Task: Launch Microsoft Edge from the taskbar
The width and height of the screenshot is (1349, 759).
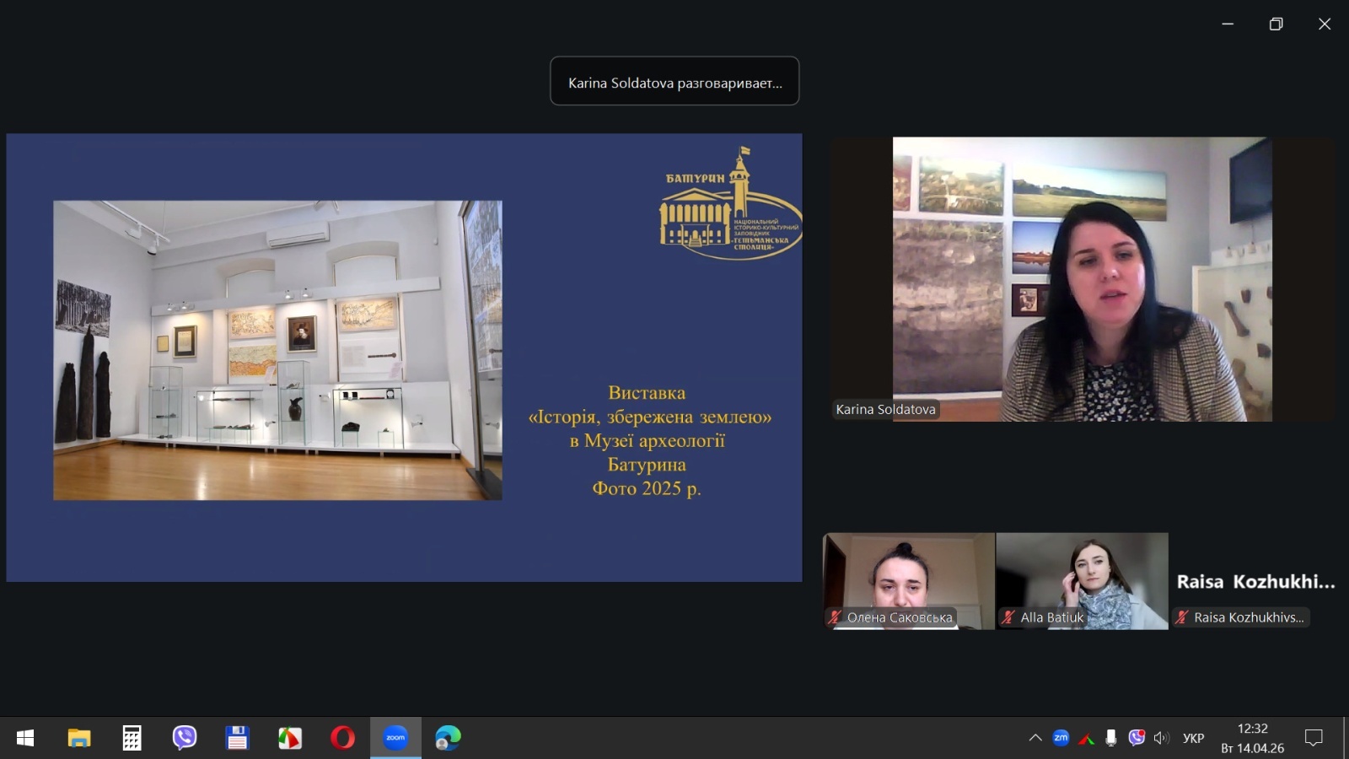Action: coord(448,738)
